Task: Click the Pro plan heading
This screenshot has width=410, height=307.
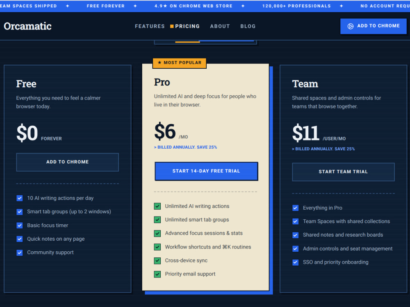Action: 162,82
